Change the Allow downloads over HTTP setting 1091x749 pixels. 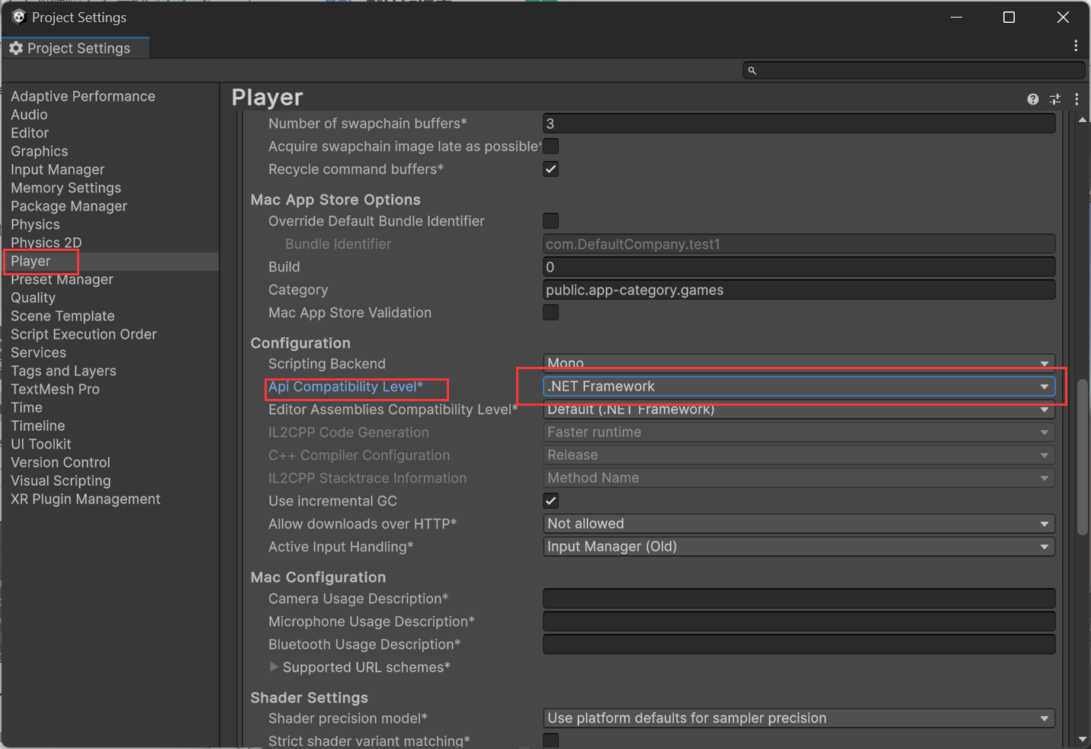click(x=797, y=523)
